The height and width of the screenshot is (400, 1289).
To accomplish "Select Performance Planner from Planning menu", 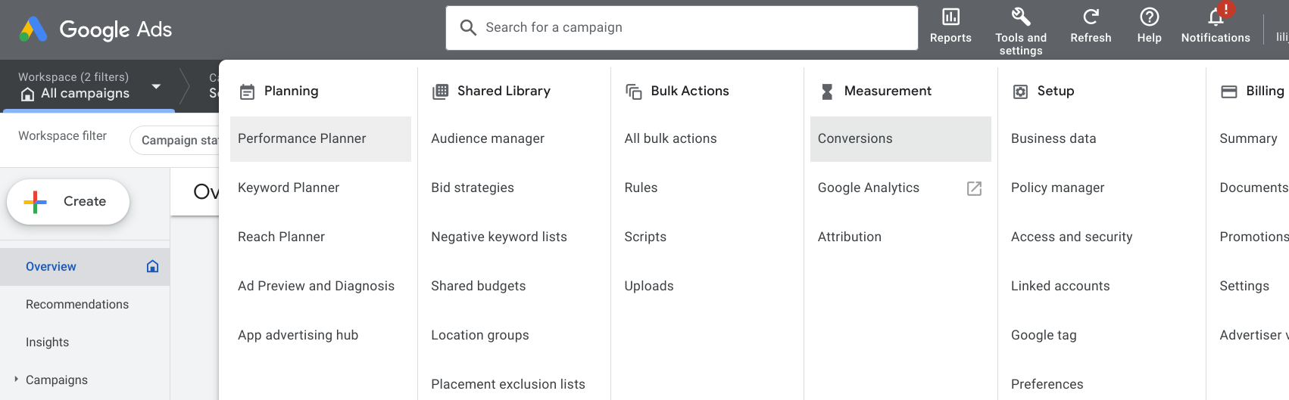I will 302,138.
